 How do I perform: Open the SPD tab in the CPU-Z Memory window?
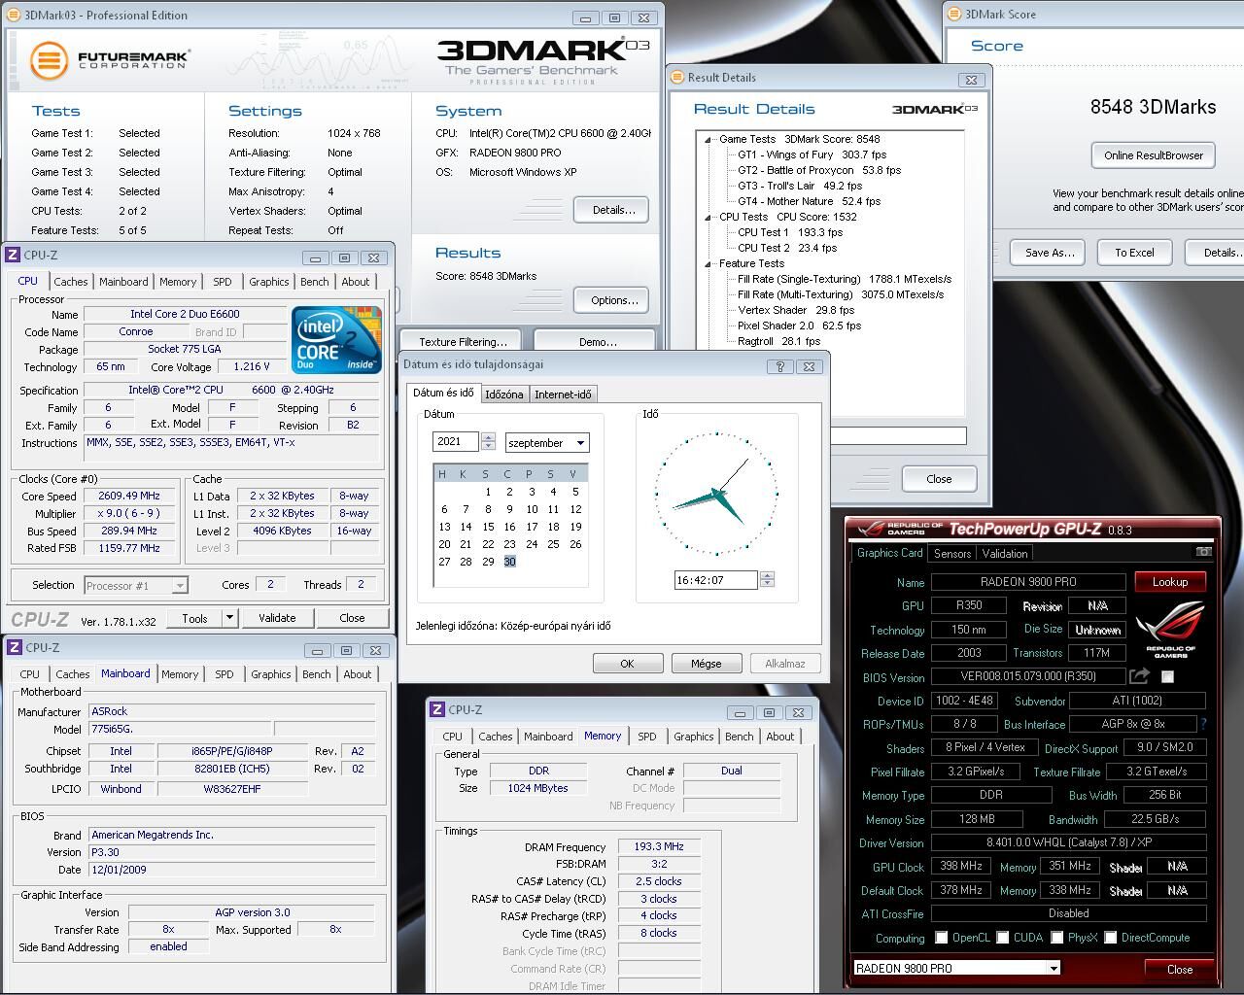[646, 737]
